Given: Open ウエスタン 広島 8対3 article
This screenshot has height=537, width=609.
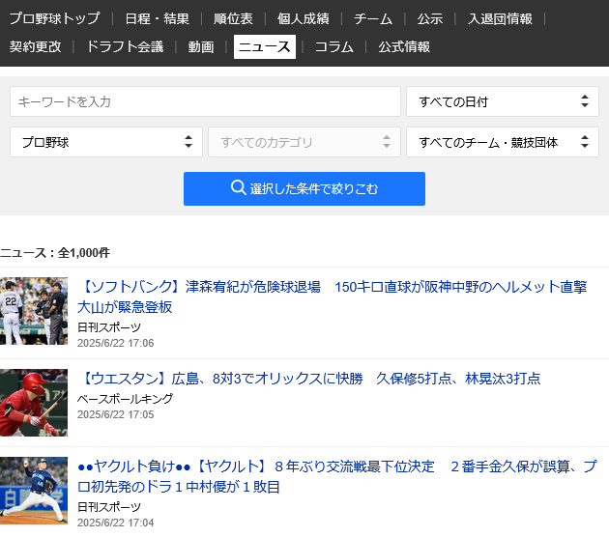Looking at the screenshot, I should coord(310,379).
